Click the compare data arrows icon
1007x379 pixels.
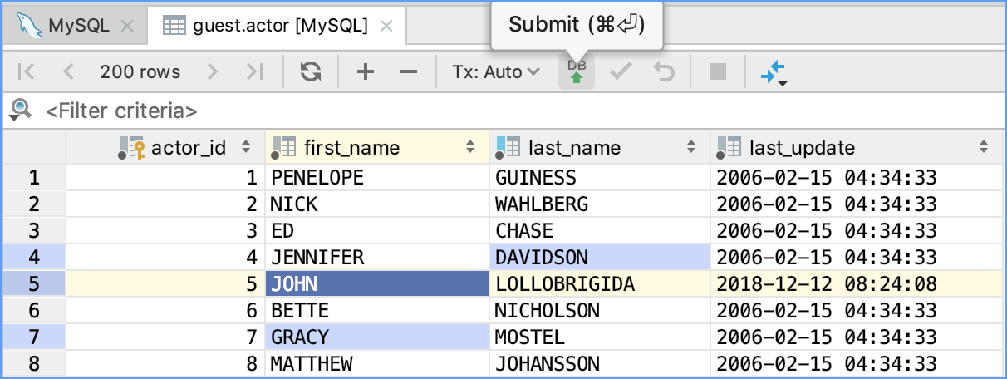[x=773, y=74]
